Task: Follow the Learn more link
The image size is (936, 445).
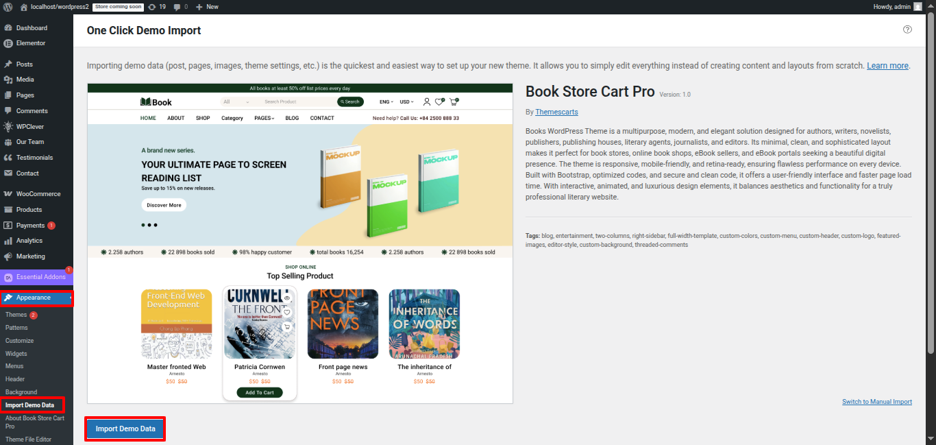Action: pyautogui.click(x=887, y=66)
